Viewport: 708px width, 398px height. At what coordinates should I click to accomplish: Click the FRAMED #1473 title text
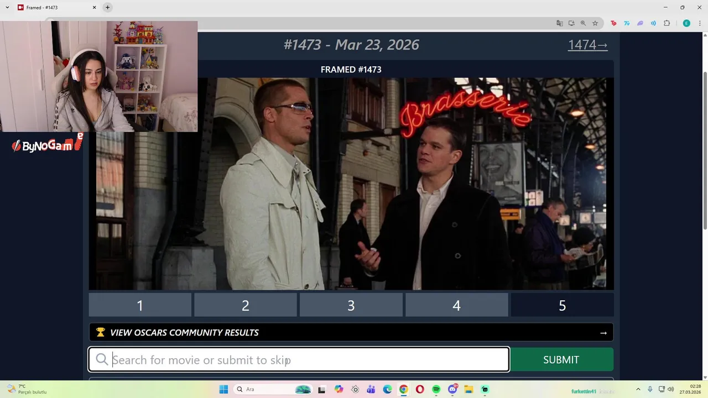pos(351,69)
